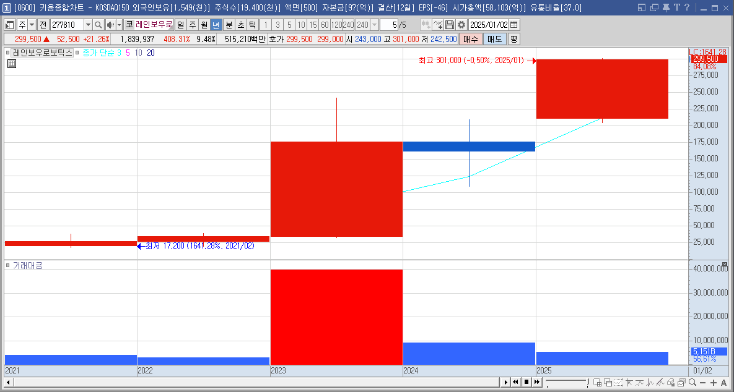The height and width of the screenshot is (392, 734).
Task: Click the scrollbar left arrow at bottom
Action: (8, 382)
